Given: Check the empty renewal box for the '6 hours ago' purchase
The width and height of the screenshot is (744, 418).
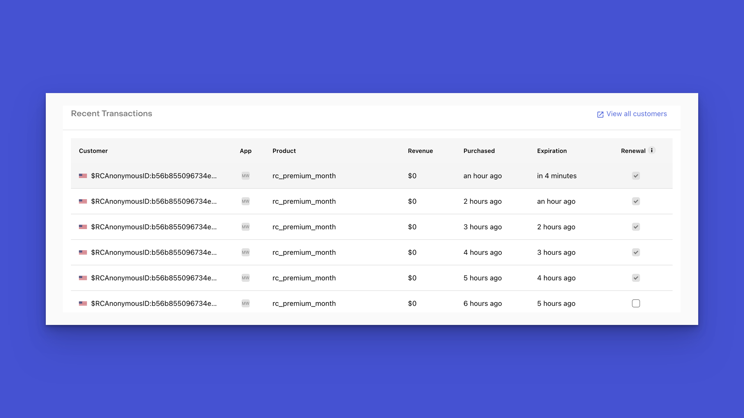Looking at the screenshot, I should coord(636,304).
